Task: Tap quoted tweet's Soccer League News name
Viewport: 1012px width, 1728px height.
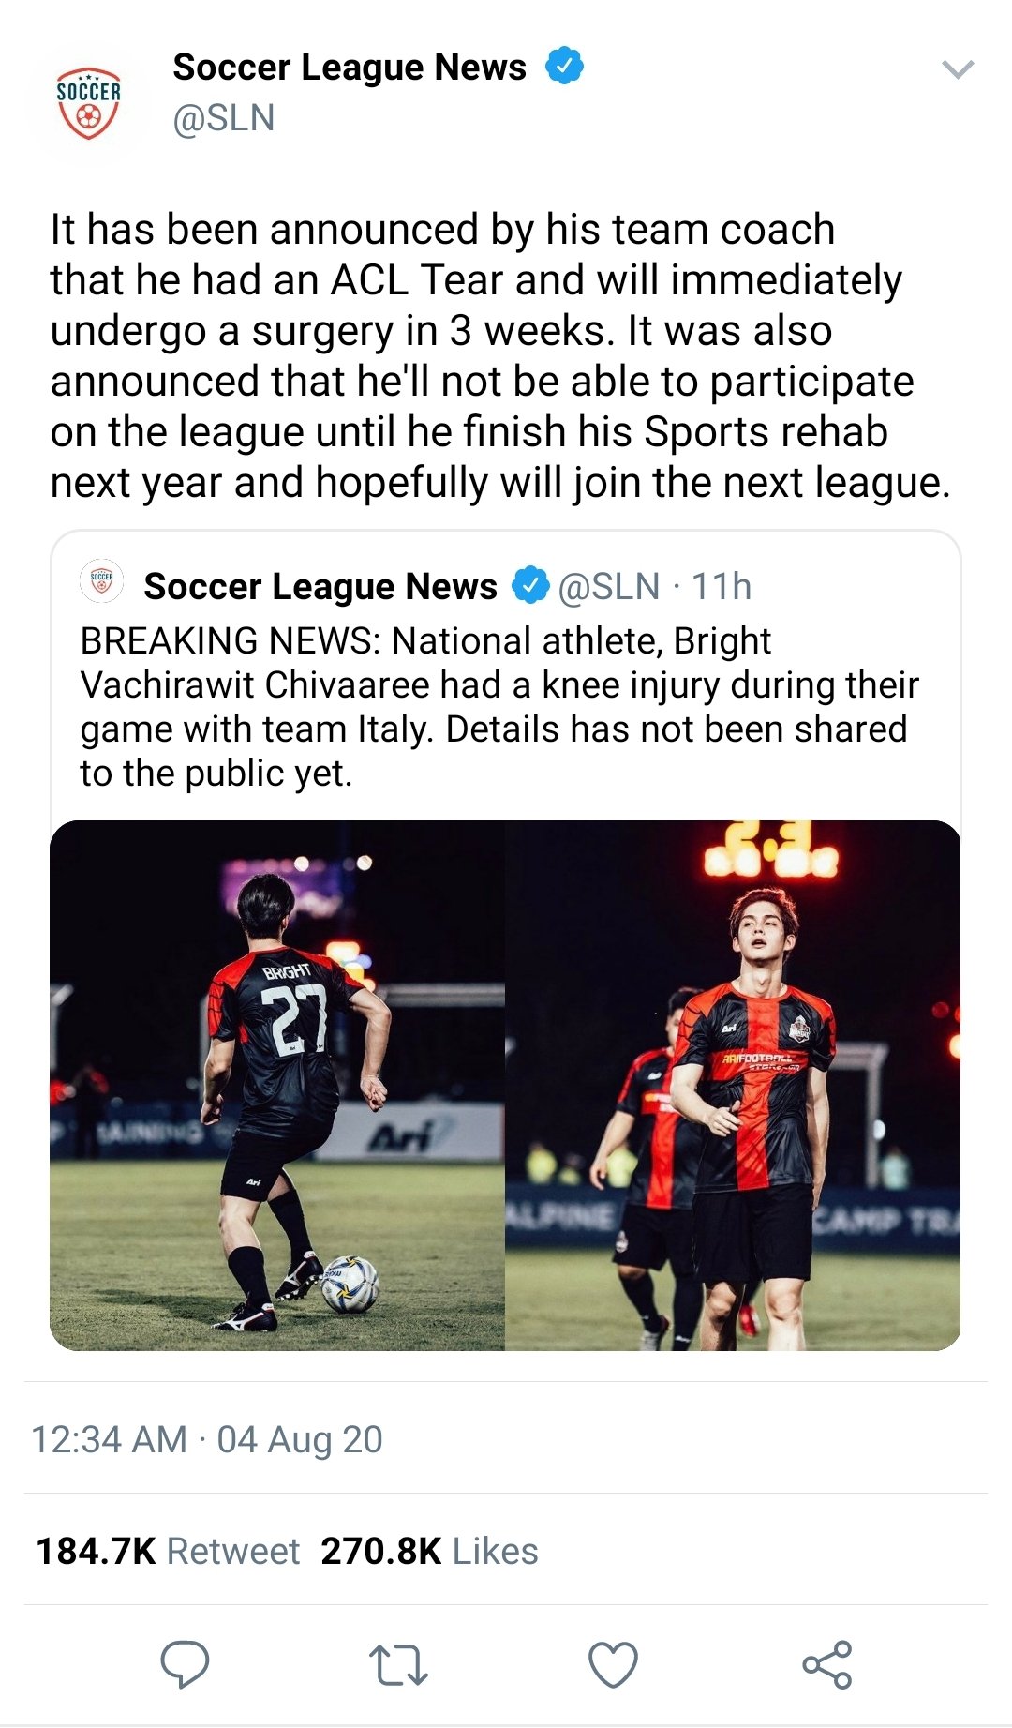Action: [x=320, y=586]
